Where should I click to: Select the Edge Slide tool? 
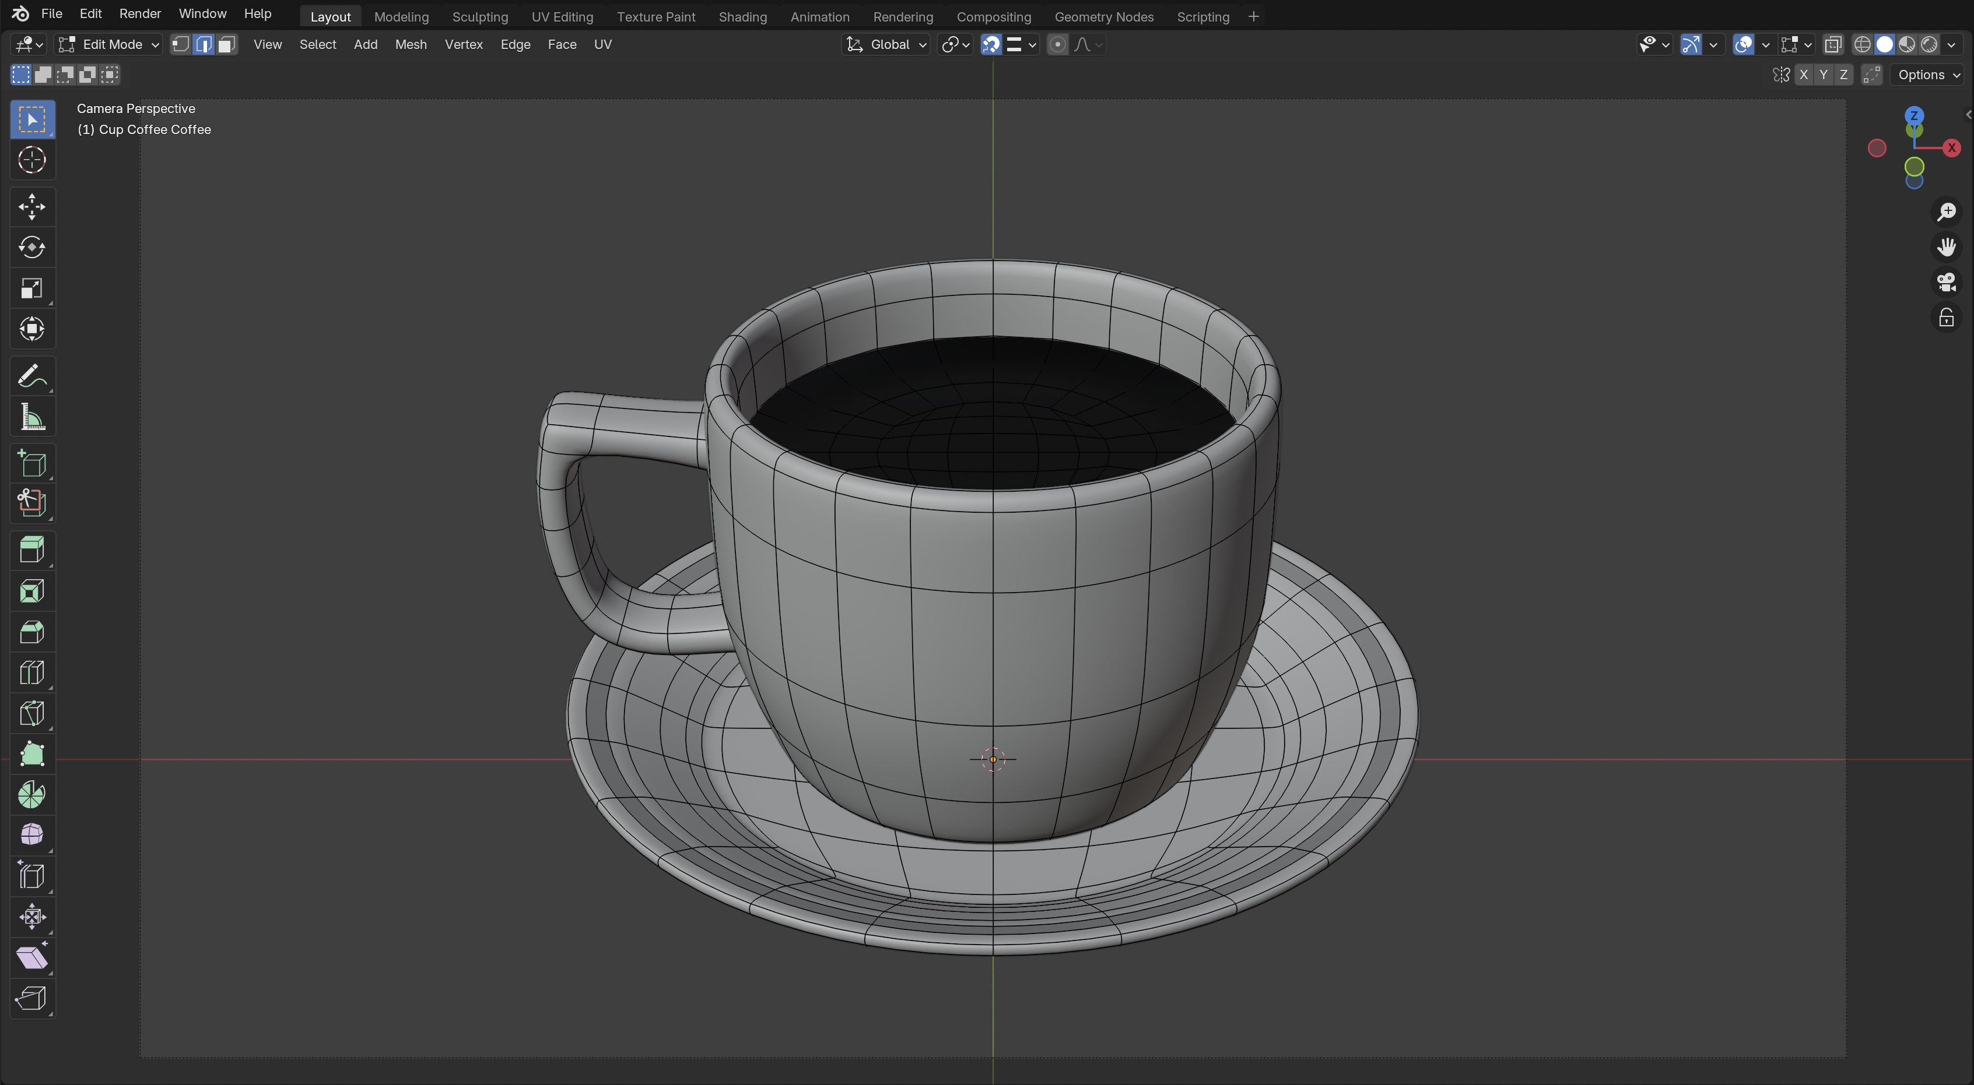[x=32, y=876]
